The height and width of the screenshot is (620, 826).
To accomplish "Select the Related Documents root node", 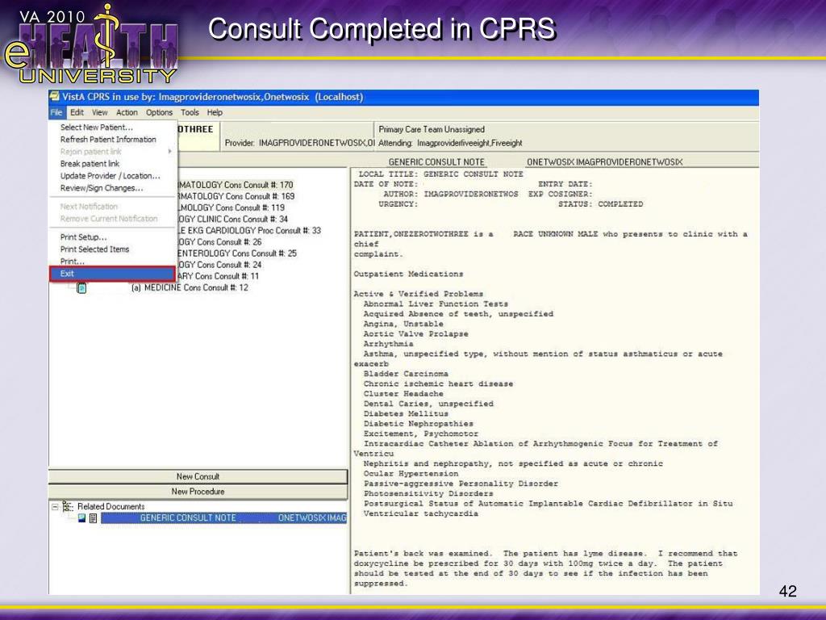I will tap(111, 507).
